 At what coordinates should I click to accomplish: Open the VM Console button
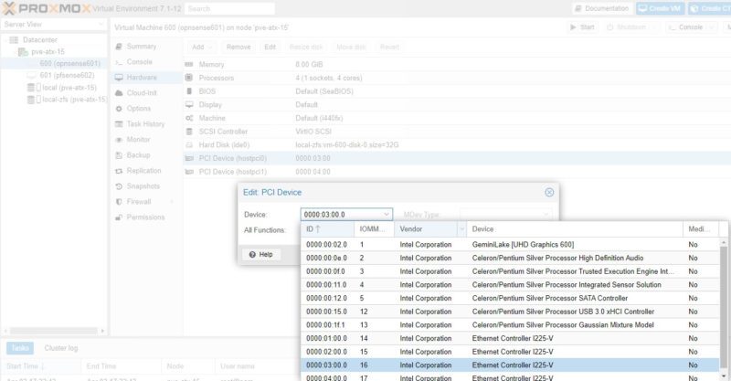[x=692, y=27]
